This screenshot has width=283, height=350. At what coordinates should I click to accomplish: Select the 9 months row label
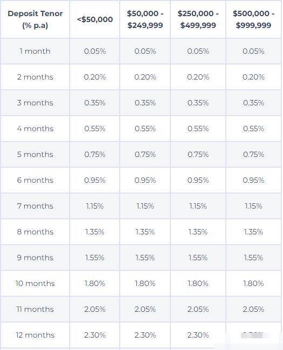[x=35, y=258]
